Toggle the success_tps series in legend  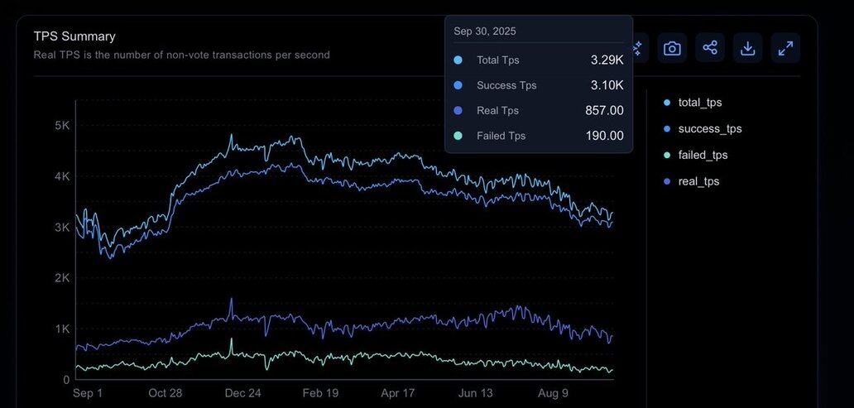pyautogui.click(x=709, y=129)
